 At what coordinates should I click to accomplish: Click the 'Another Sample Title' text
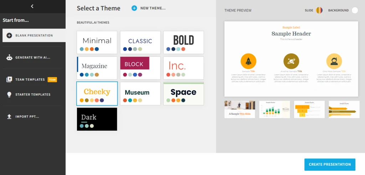(291, 71)
